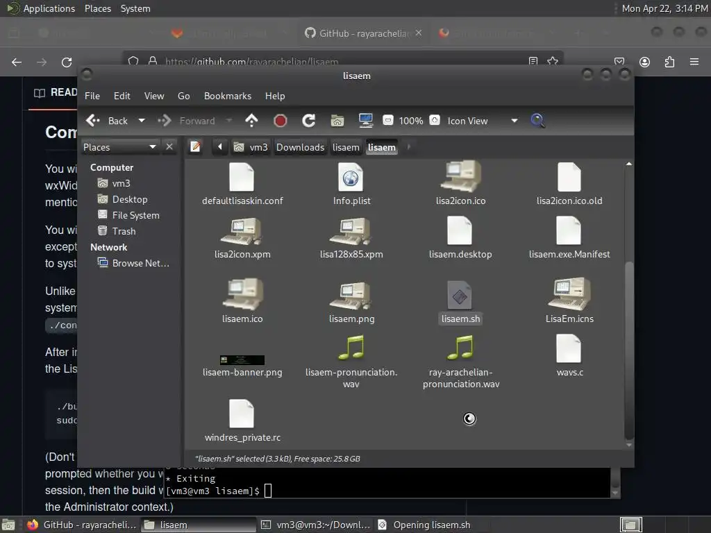The image size is (711, 533).
Task: Select lisaem.sh script icon
Action: pos(460,295)
